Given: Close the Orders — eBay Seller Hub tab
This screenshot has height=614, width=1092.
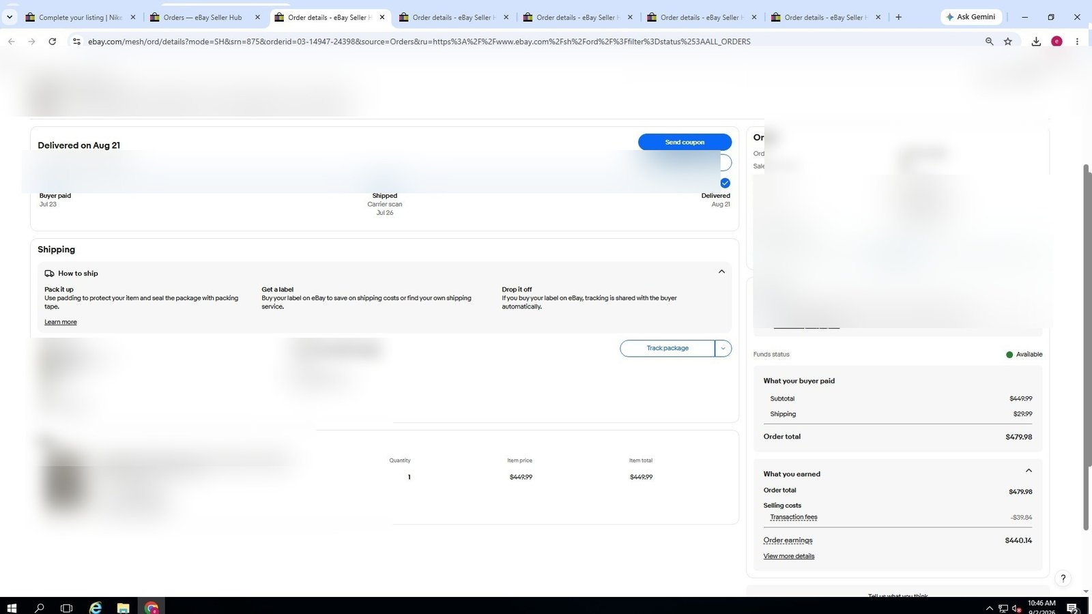Looking at the screenshot, I should tap(257, 17).
